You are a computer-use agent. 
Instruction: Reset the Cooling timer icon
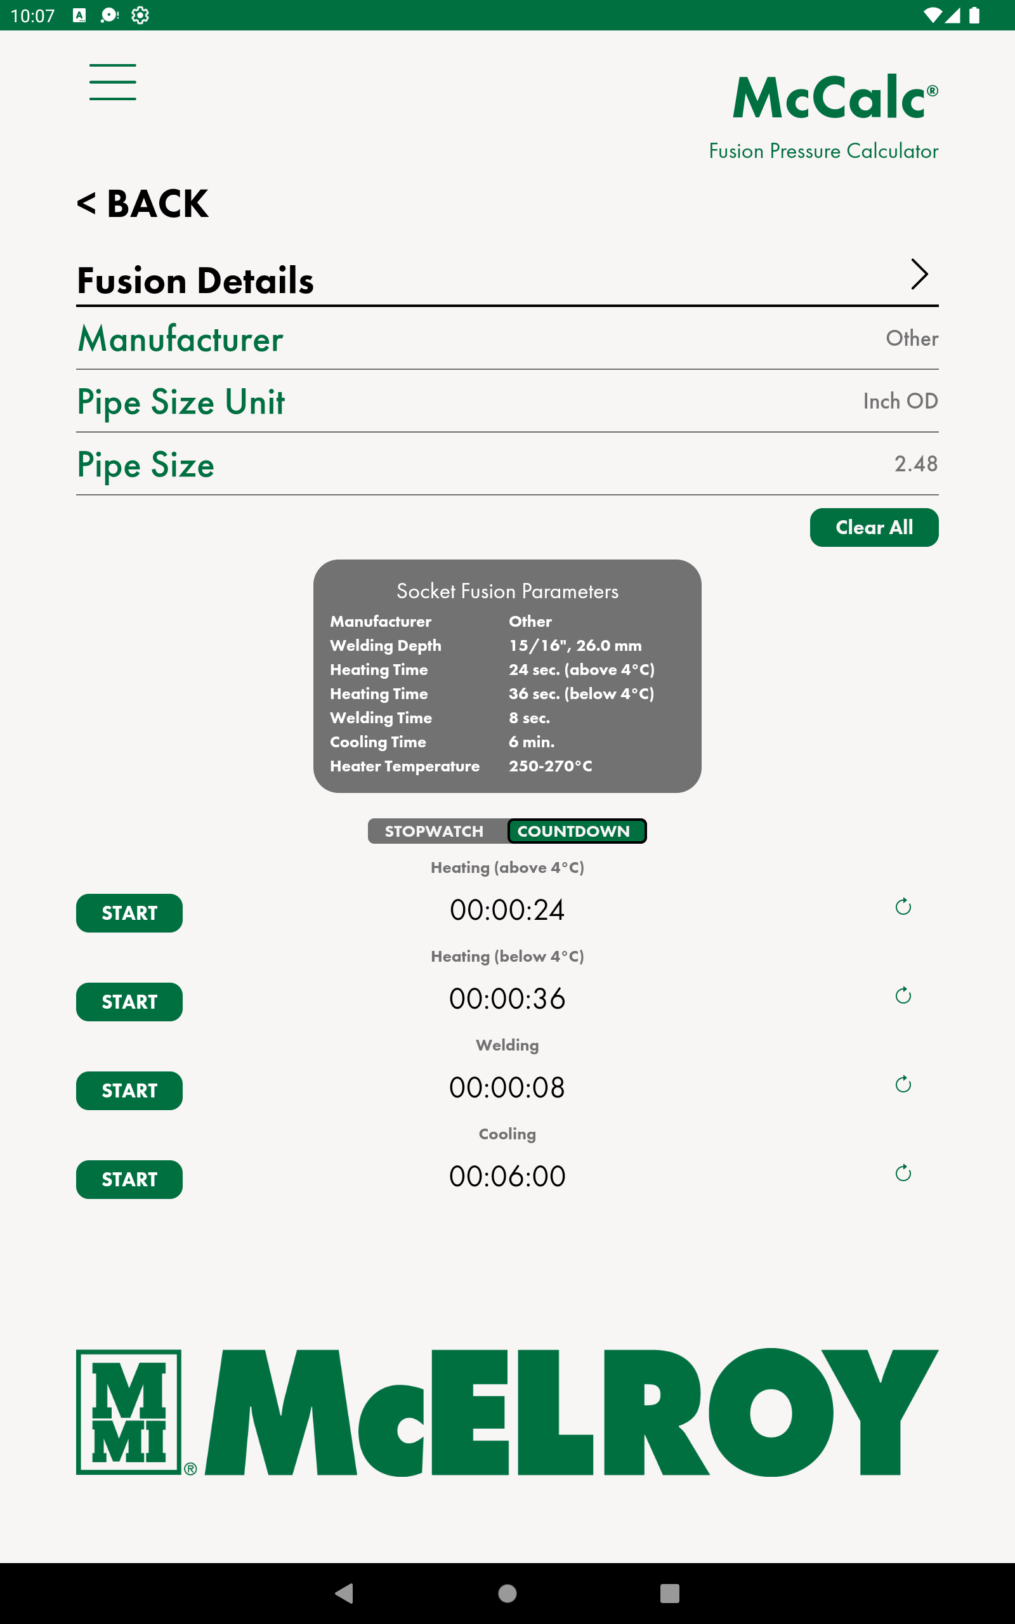click(903, 1173)
